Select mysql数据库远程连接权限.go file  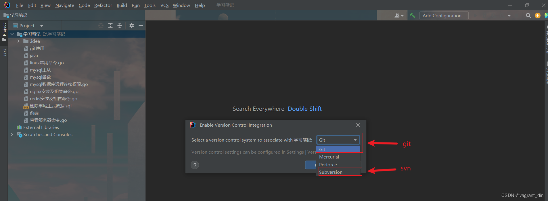(x=59, y=84)
